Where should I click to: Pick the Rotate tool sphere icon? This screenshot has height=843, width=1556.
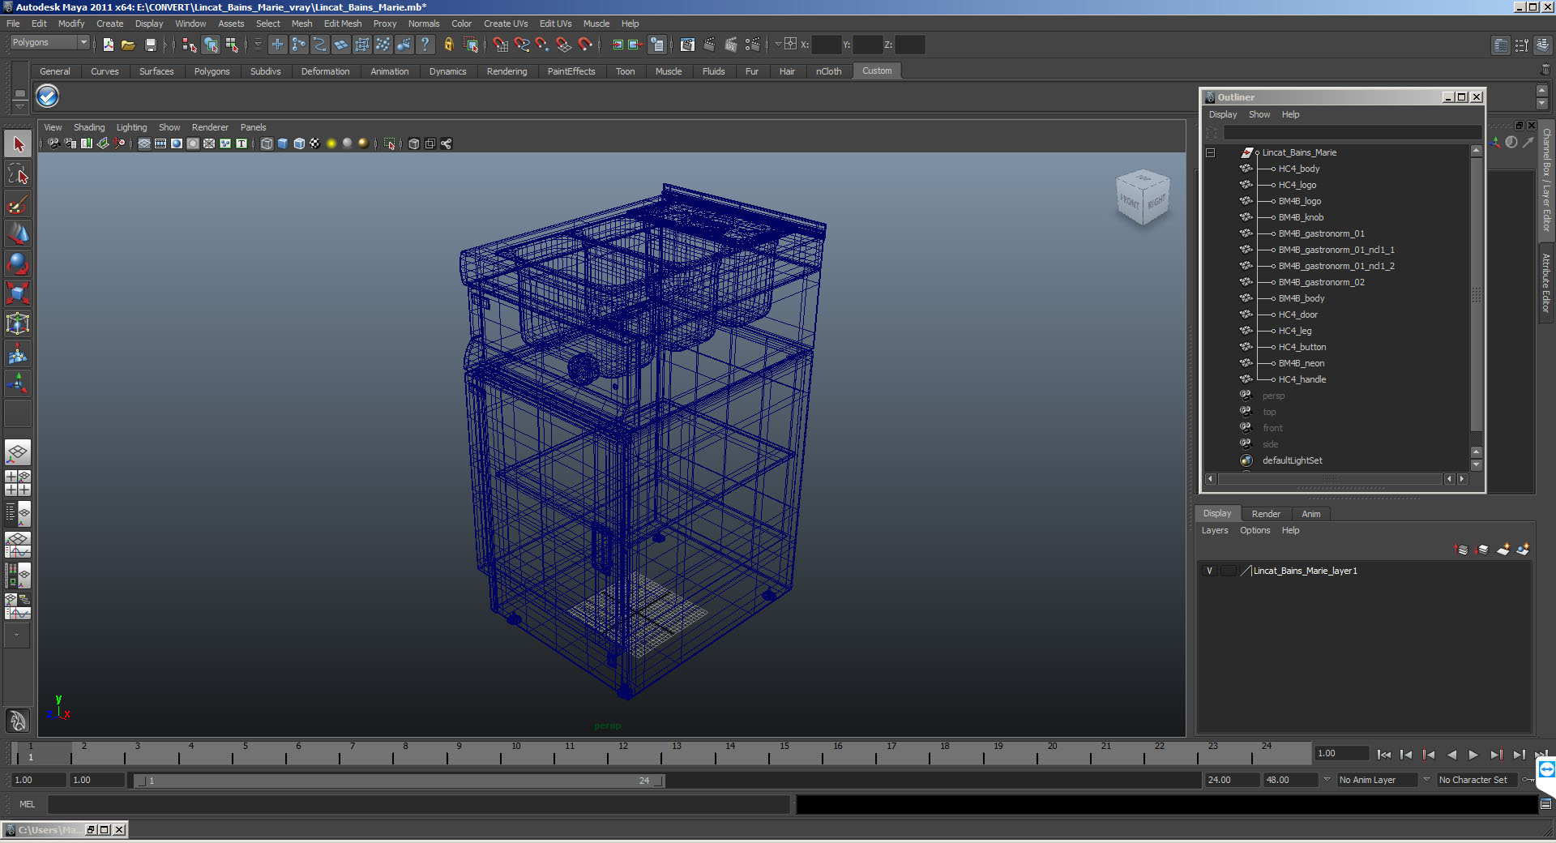pos(18,264)
